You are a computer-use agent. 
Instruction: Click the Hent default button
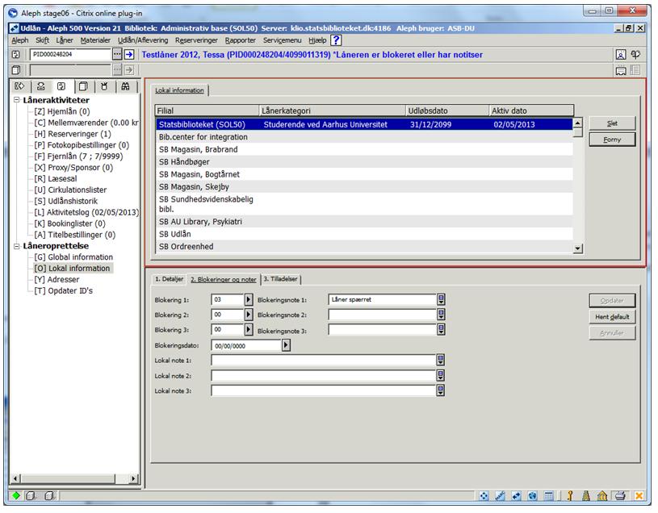[x=612, y=317]
